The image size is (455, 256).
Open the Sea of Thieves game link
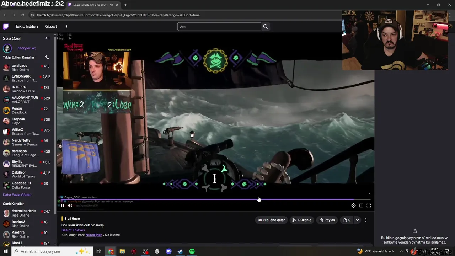[x=73, y=230]
